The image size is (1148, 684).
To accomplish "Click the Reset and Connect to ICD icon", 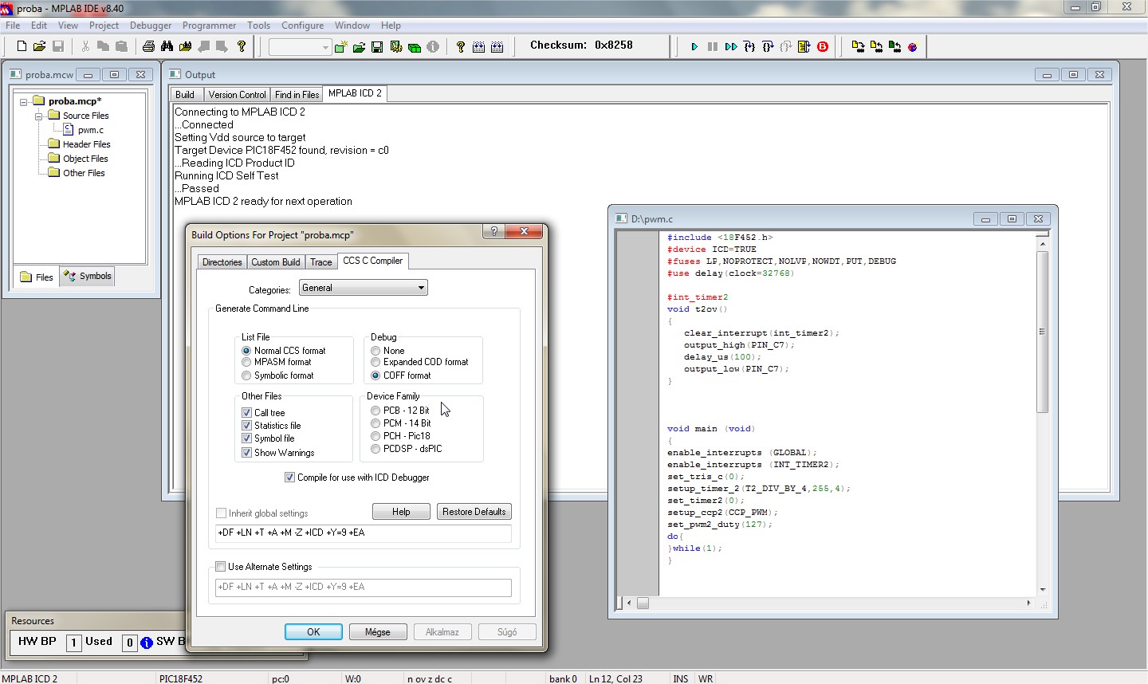I will [913, 47].
